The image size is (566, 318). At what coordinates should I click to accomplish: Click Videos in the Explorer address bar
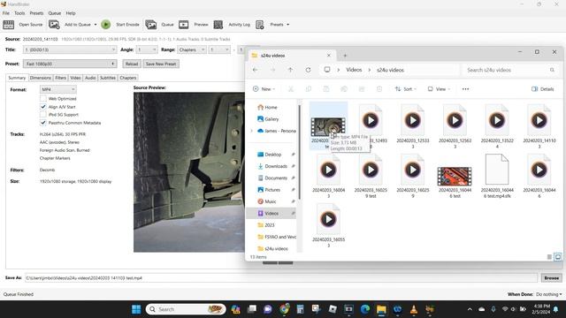354,70
